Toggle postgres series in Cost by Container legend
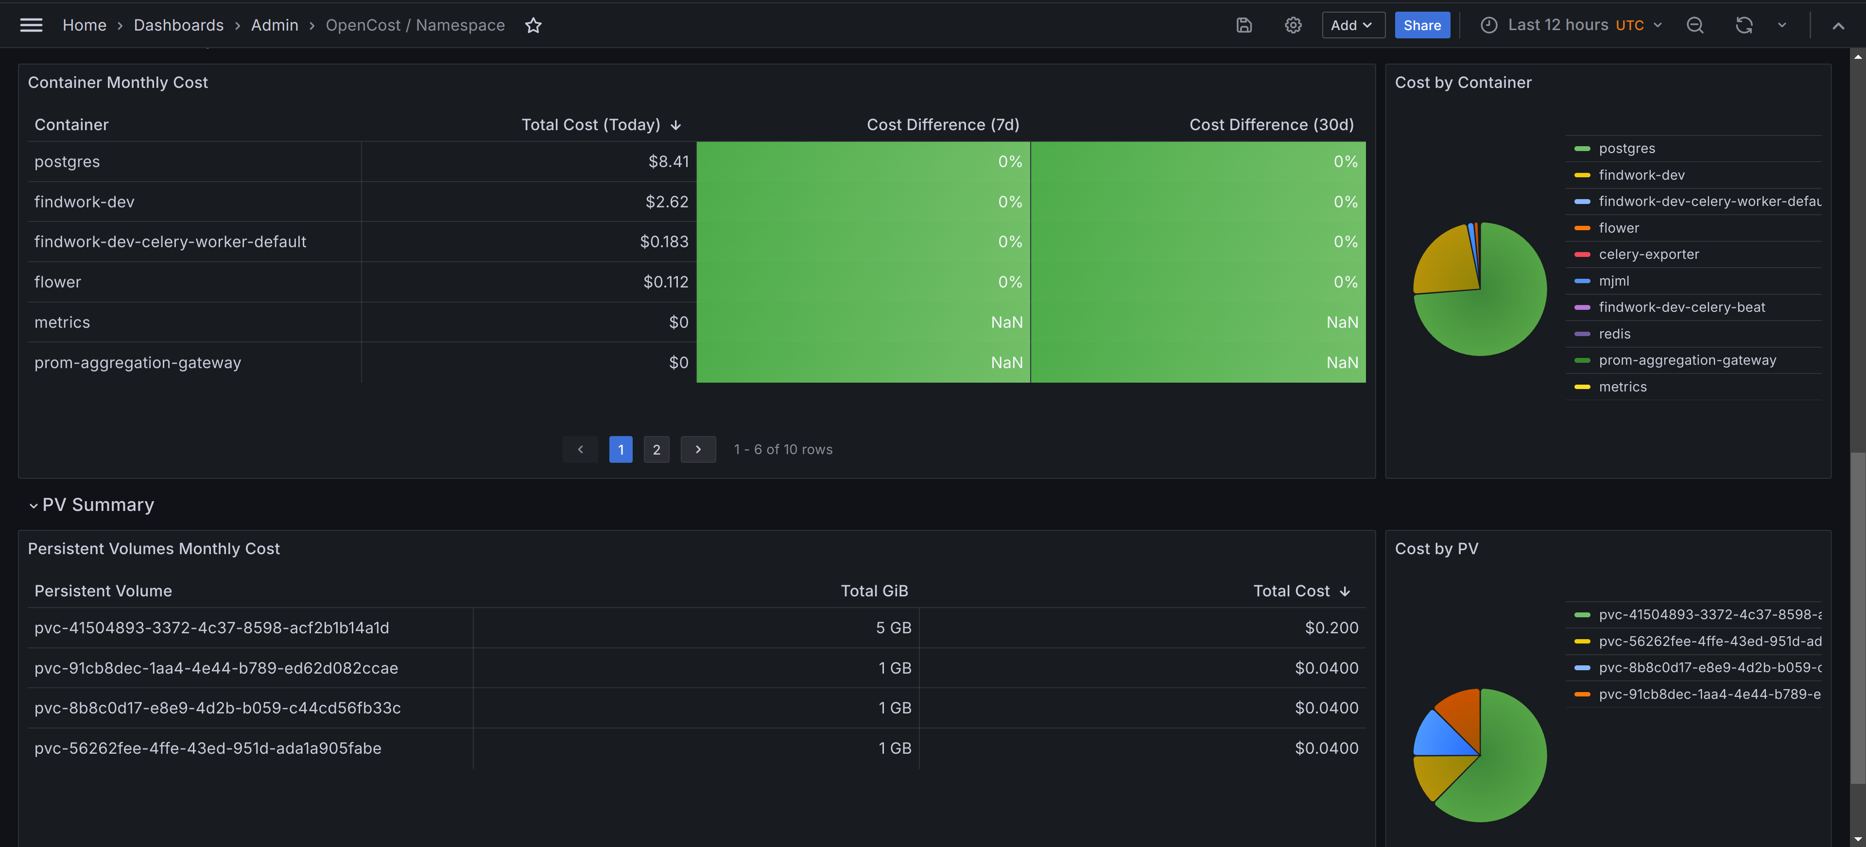 pos(1627,149)
